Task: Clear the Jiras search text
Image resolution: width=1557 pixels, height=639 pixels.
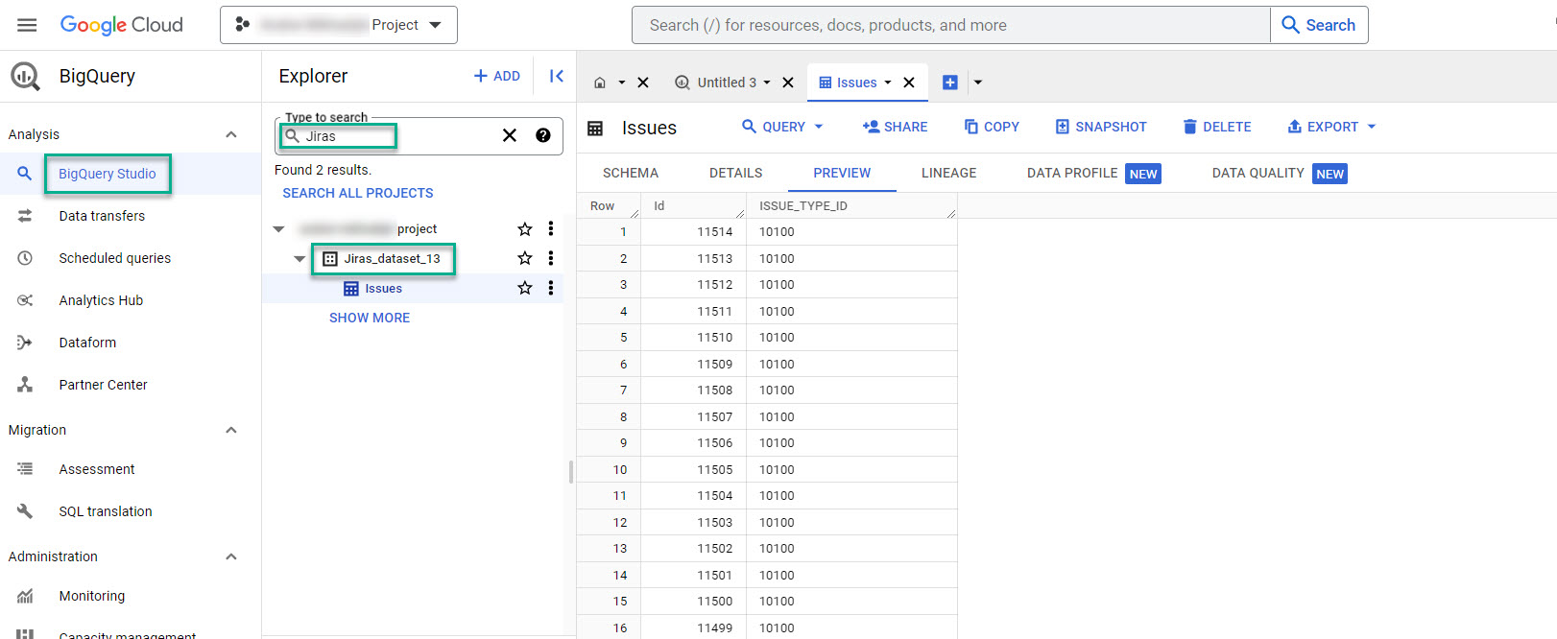Action: pyautogui.click(x=510, y=135)
